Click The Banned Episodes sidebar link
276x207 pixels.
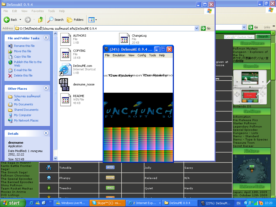pos(17,182)
